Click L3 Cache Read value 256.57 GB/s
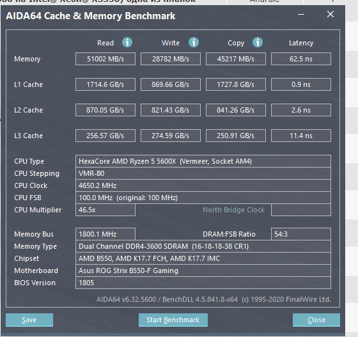 (x=105, y=136)
